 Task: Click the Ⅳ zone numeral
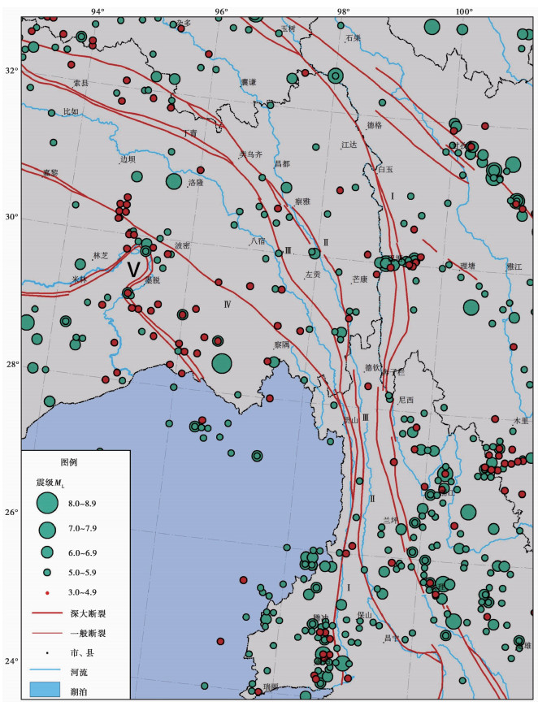click(228, 305)
